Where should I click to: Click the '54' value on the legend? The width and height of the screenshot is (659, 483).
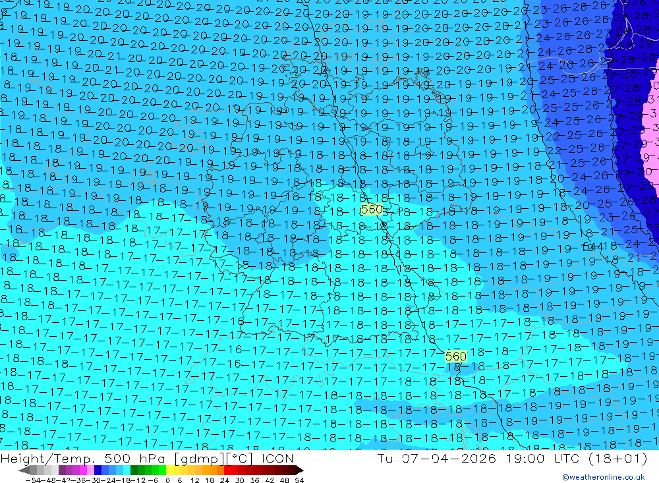299,480
